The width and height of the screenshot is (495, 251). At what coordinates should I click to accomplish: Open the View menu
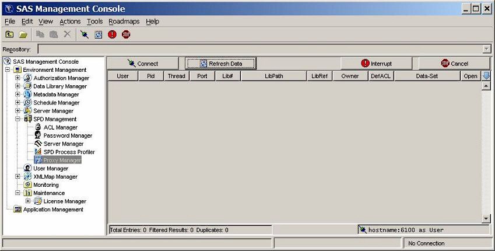(x=46, y=22)
